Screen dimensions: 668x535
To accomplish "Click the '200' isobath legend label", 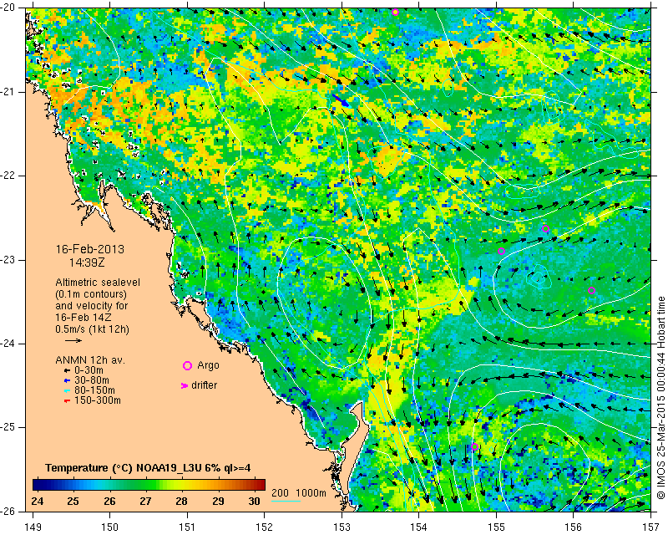I will pos(280,493).
